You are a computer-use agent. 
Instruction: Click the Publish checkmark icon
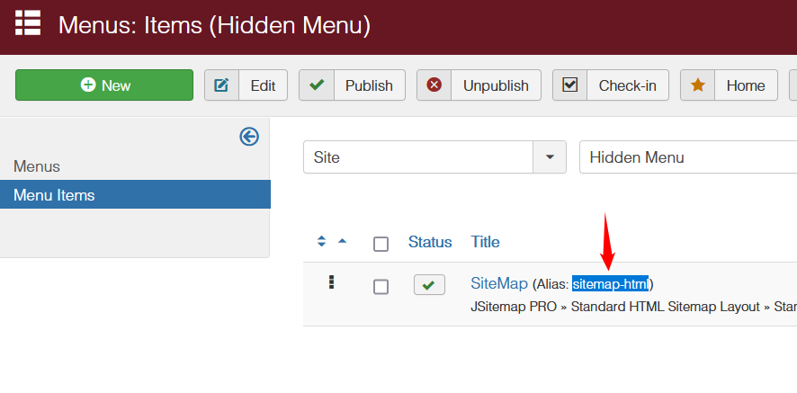tap(317, 85)
